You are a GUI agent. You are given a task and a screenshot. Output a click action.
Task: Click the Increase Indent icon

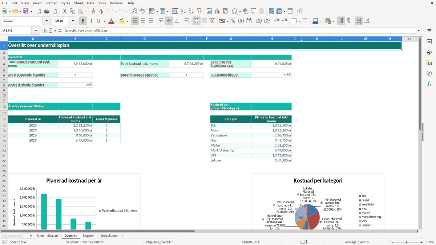point(277,21)
